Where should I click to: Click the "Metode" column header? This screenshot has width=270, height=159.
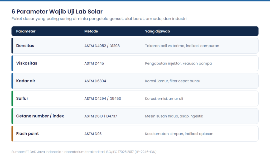click(91, 31)
